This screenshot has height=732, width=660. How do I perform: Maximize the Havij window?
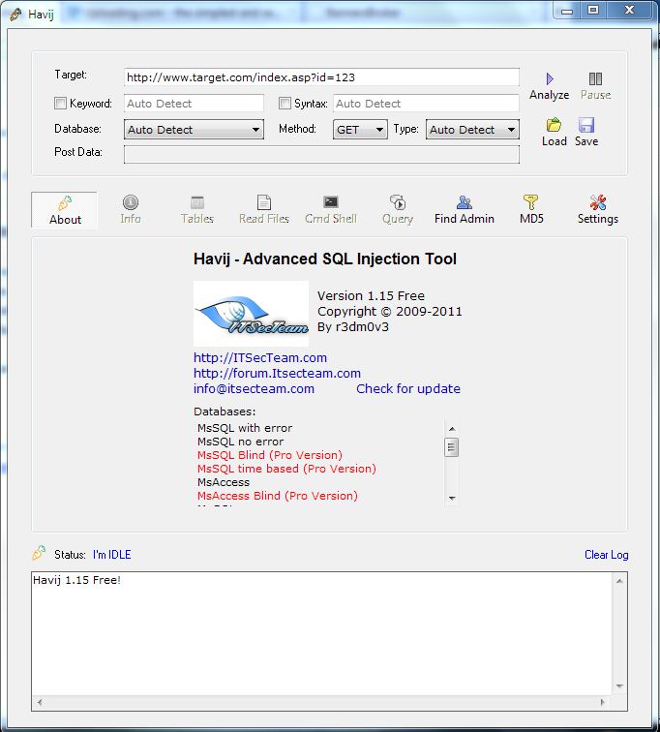(x=593, y=11)
